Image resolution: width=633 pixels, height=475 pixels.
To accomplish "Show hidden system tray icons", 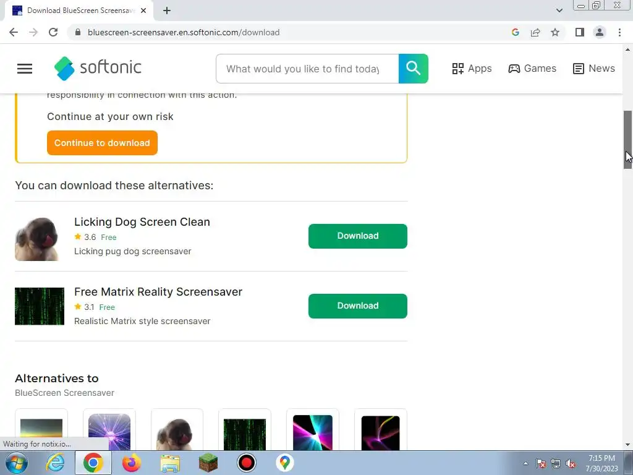I will (525, 463).
